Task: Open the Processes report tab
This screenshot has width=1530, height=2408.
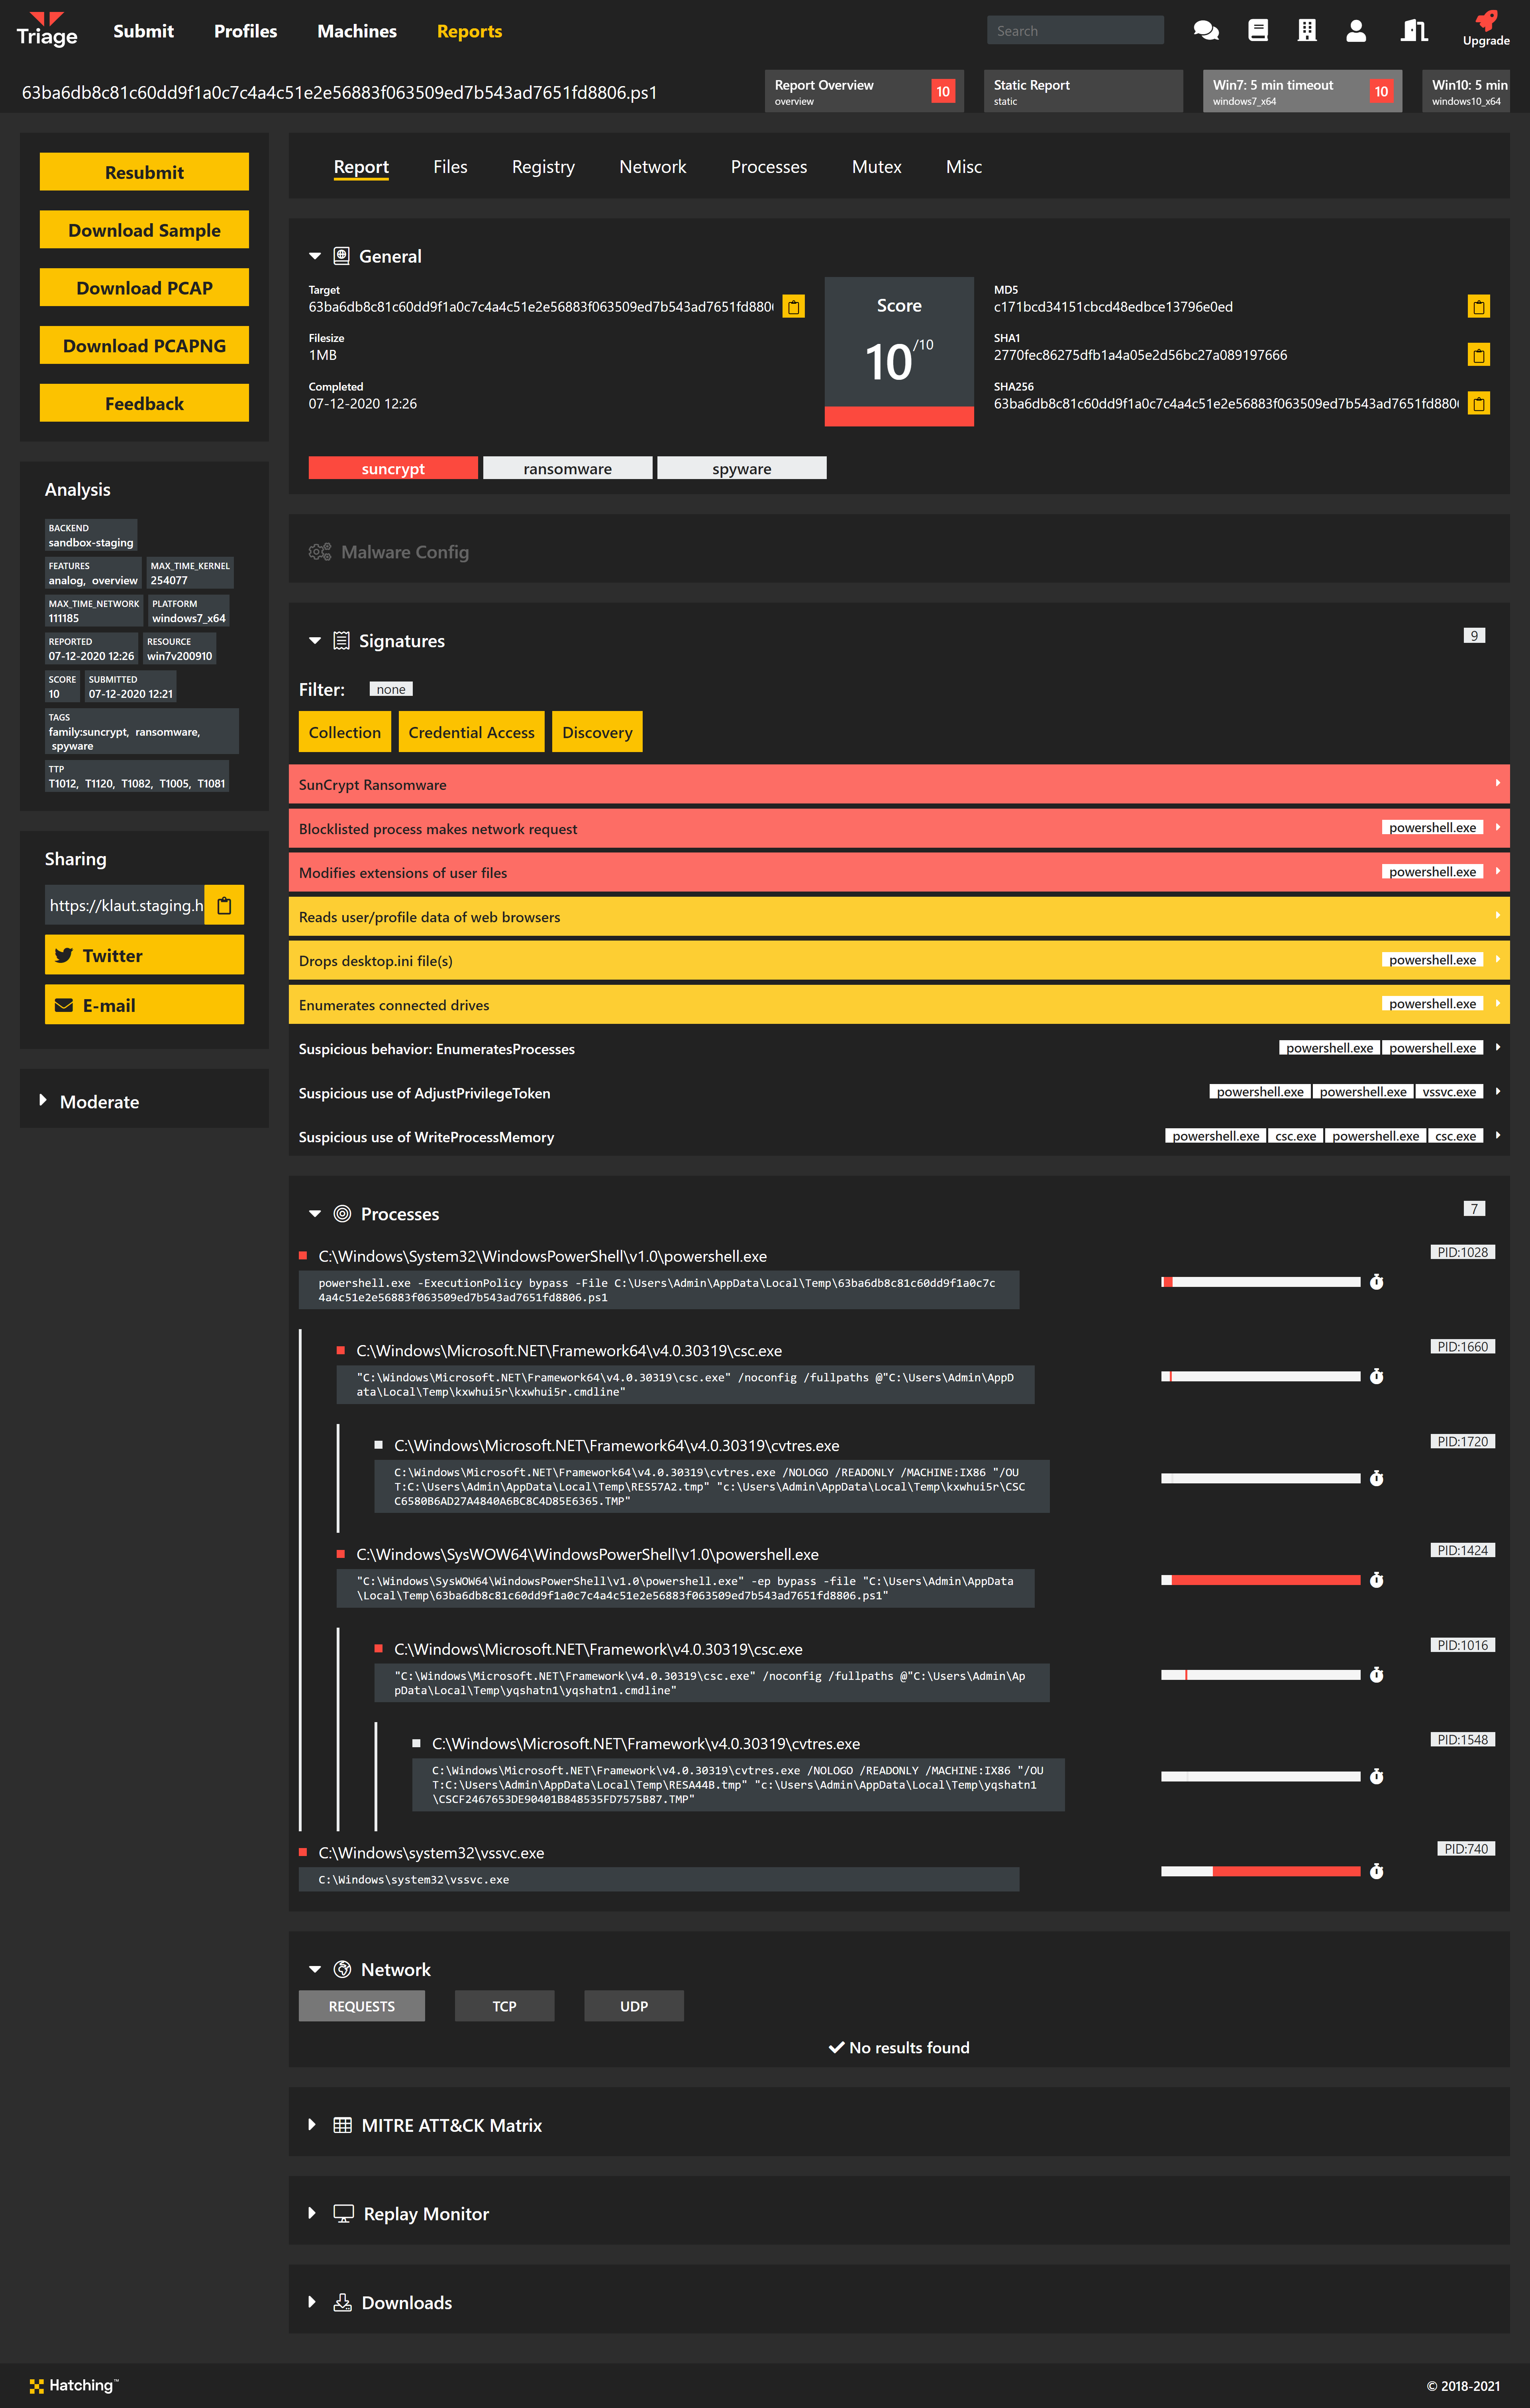Action: click(x=768, y=167)
